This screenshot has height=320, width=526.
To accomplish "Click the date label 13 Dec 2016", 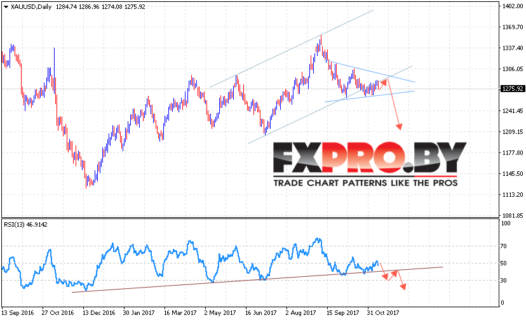I will 98,312.
